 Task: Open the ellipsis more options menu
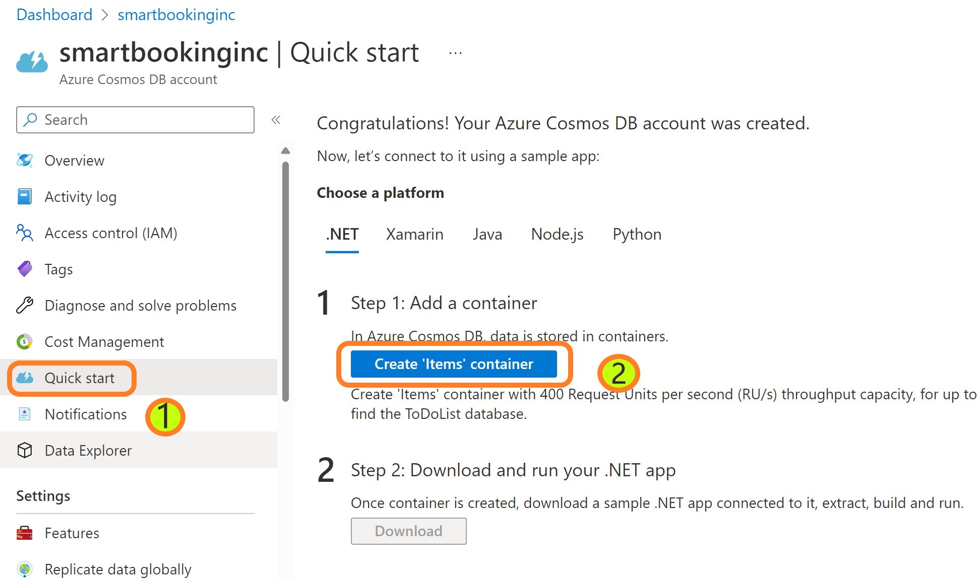[x=455, y=53]
